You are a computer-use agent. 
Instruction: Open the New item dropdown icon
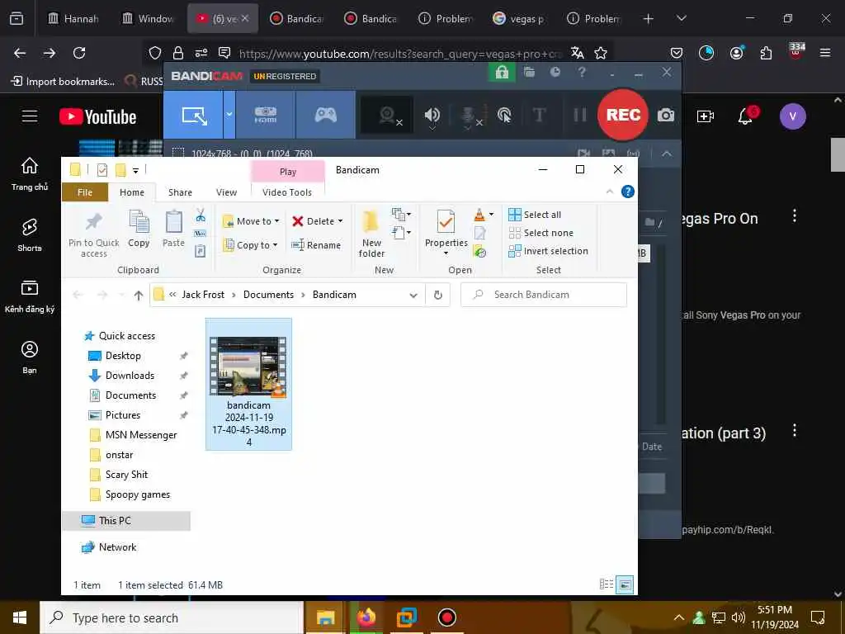point(402,215)
